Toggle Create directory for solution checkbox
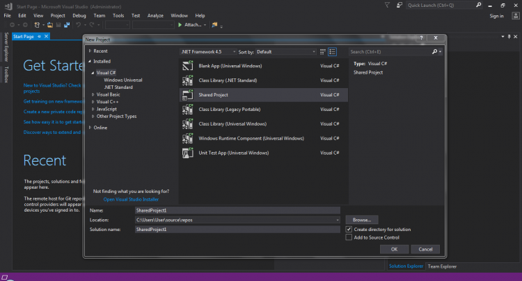The image size is (522, 281). (x=349, y=229)
